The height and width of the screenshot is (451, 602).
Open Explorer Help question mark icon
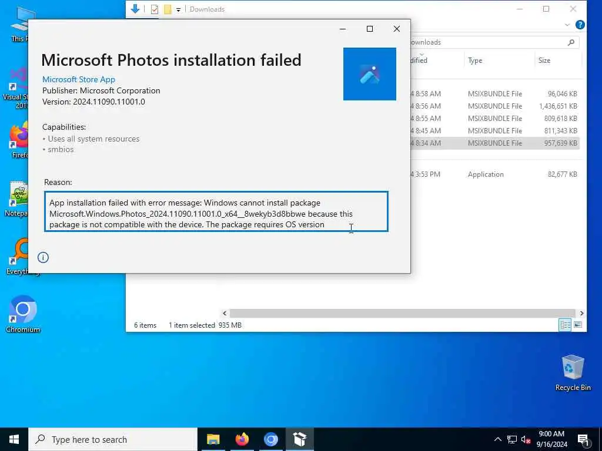tap(580, 25)
